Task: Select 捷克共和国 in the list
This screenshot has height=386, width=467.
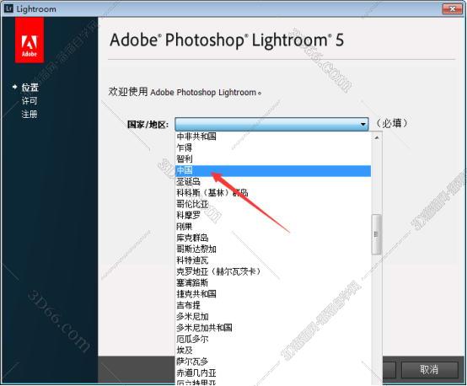Action: pyautogui.click(x=273, y=294)
